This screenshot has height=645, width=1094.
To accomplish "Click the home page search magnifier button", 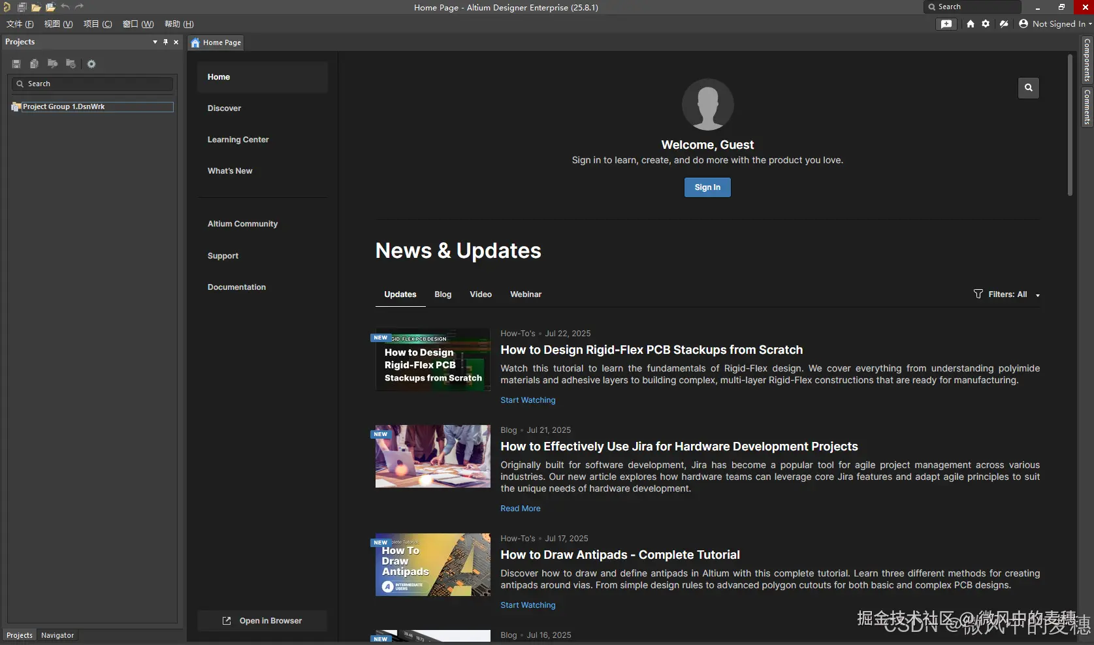I will pyautogui.click(x=1029, y=87).
